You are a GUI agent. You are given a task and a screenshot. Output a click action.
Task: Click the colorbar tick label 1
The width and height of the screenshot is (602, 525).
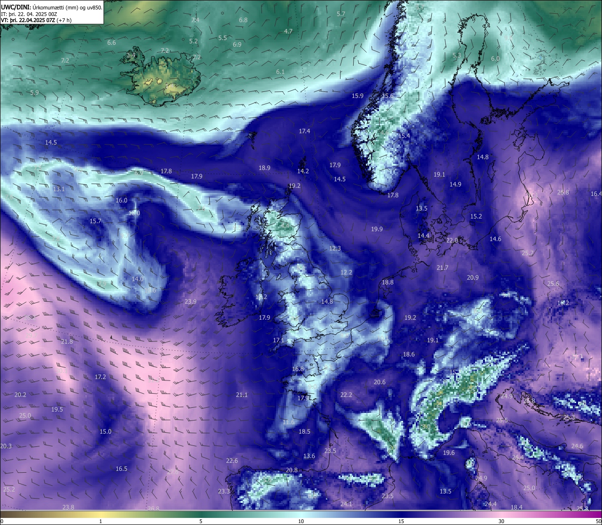click(101, 521)
